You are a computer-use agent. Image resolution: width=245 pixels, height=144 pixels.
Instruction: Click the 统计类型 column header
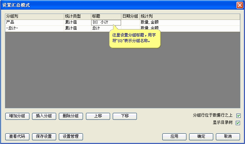(x=77, y=16)
